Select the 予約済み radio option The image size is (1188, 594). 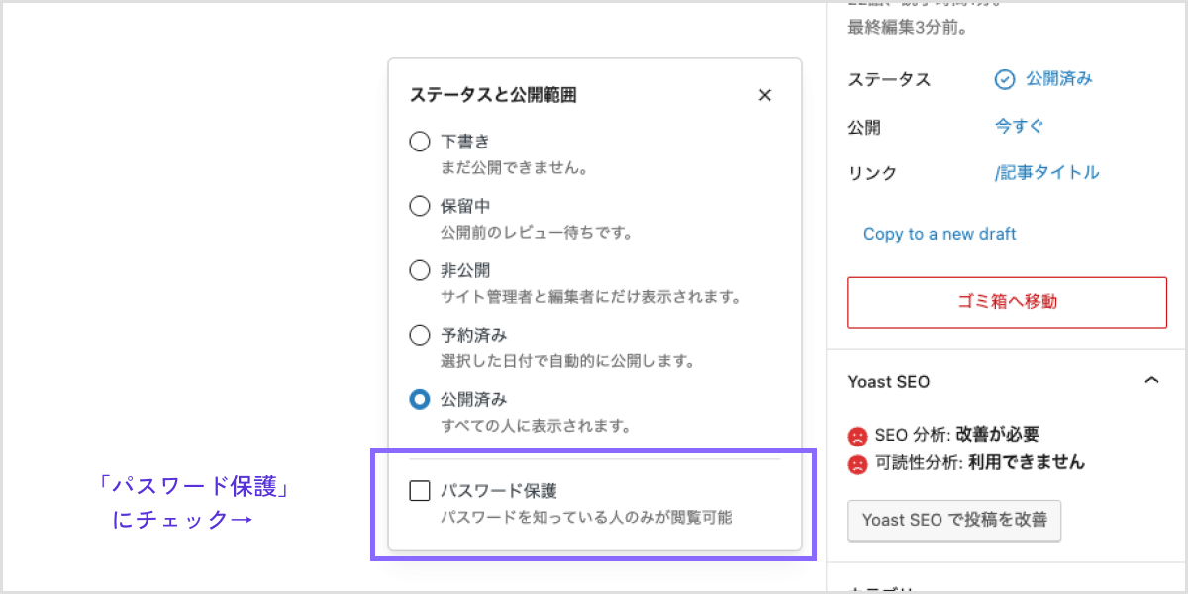pyautogui.click(x=420, y=335)
